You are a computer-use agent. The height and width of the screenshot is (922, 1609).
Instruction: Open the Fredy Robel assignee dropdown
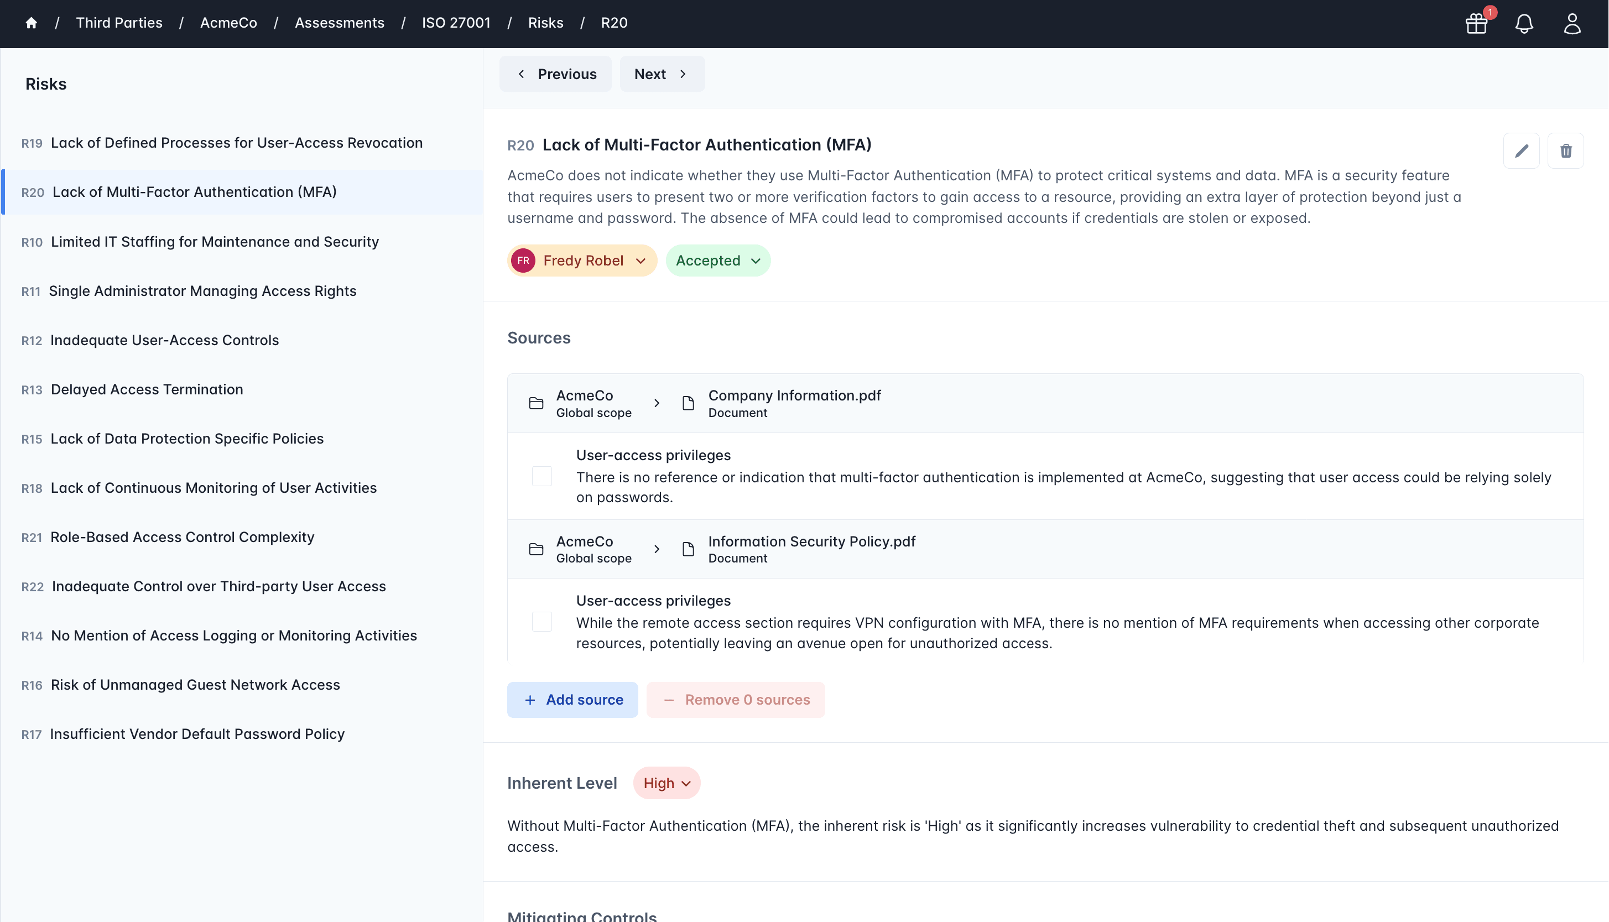tap(581, 261)
